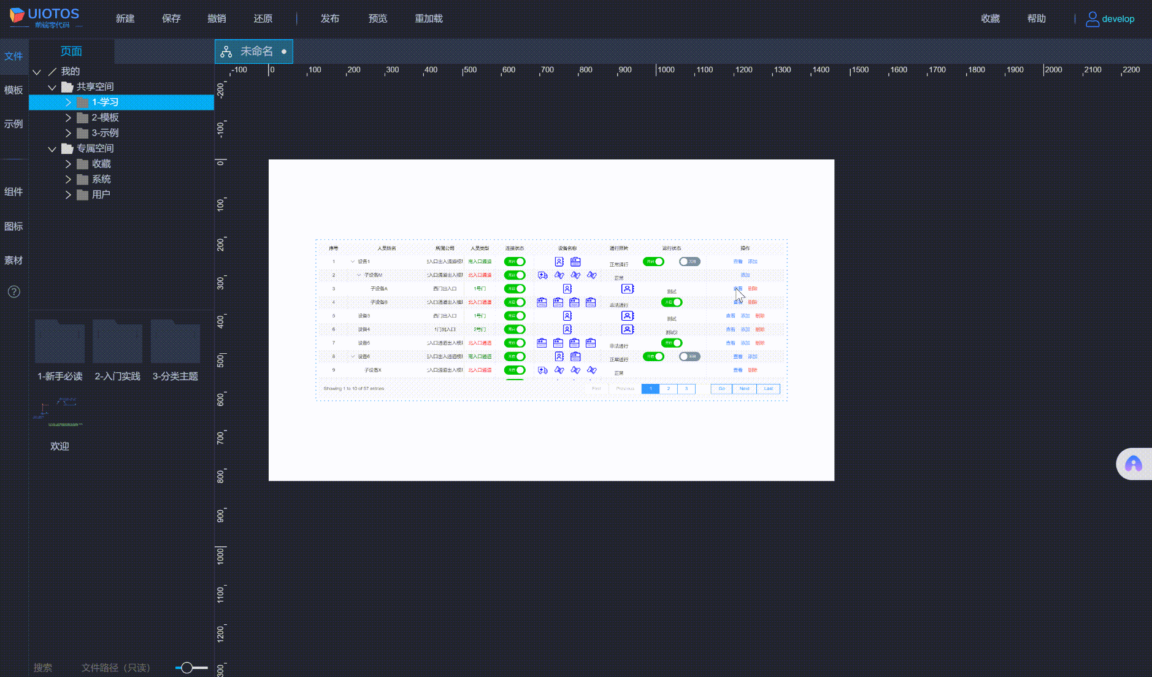Toggle the gray off switch in row 1
The image size is (1152, 677).
pos(689,262)
